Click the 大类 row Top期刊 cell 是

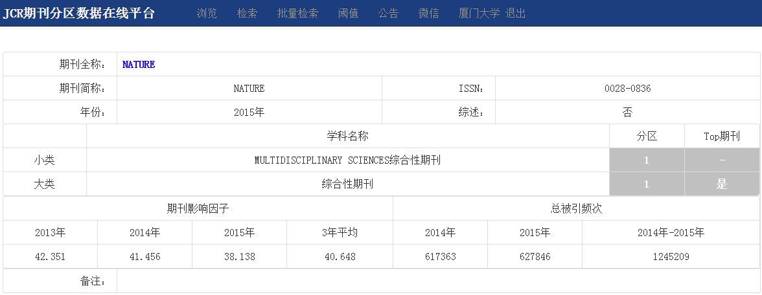722,184
